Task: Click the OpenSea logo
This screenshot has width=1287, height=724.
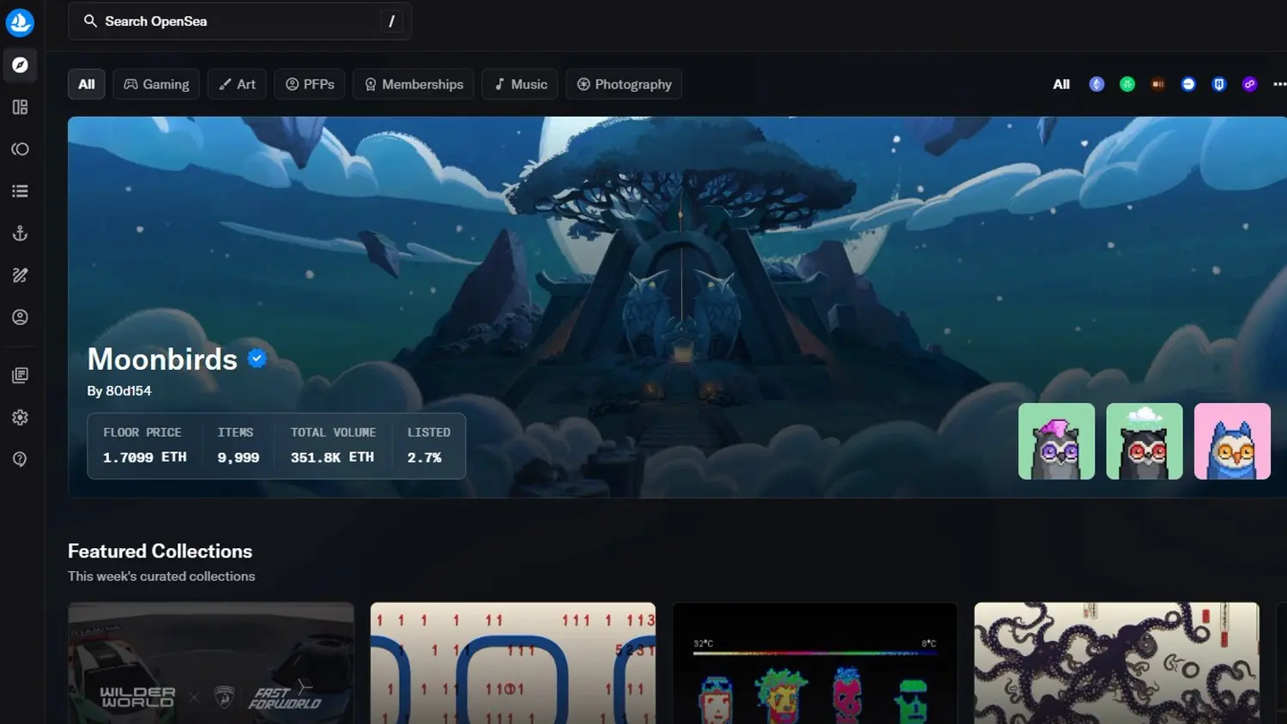Action: tap(20, 22)
